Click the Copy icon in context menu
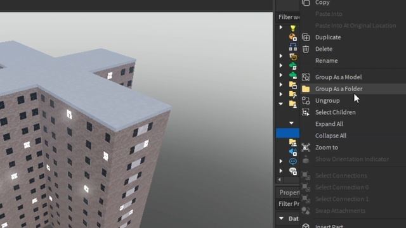Image resolution: width=406 pixels, height=228 pixels. point(306,3)
